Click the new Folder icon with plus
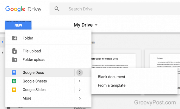The image size is (180, 109). (x=14, y=38)
